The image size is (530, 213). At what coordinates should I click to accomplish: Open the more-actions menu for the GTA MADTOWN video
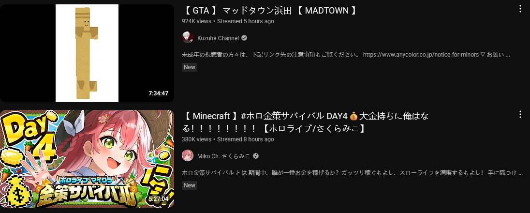(x=520, y=9)
